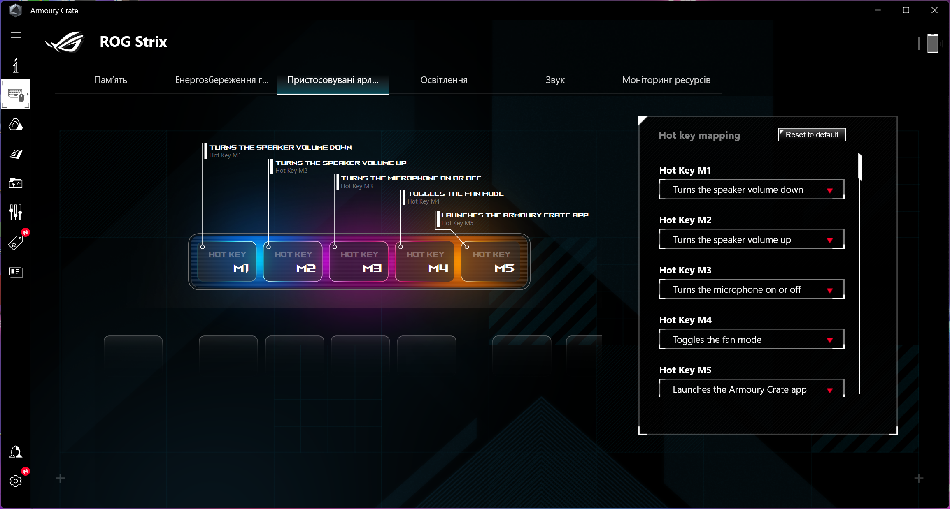Viewport: 950px width, 509px height.
Task: Click the Reset to default button
Action: click(812, 135)
